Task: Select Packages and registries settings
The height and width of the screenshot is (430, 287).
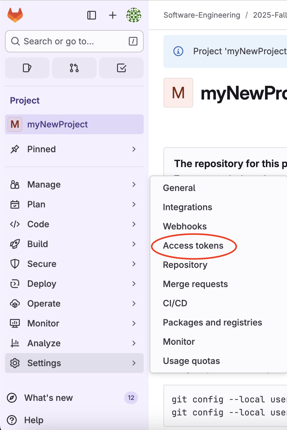Action: coord(212,322)
